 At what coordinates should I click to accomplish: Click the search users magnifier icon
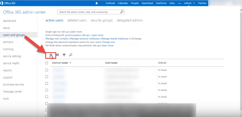(71, 55)
